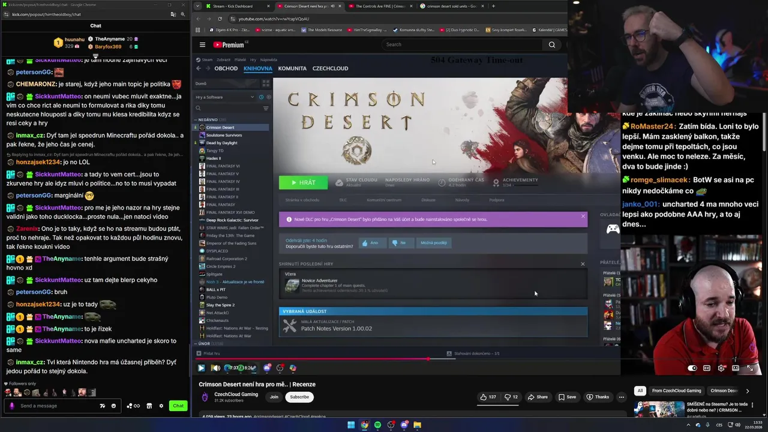Like the video with 137 likes
This screenshot has height=432, width=768.
[x=488, y=397]
